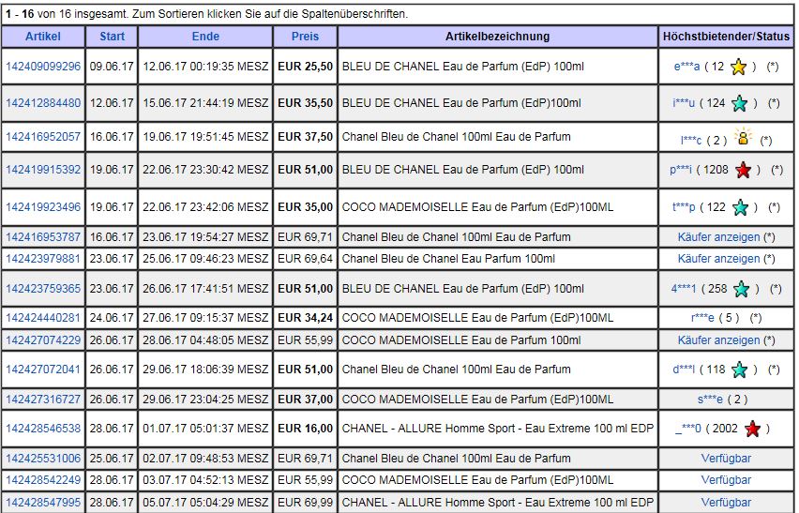Screen dimensions: 799x513
Task: Click Käufer anzeigen for item 142427074229
Action: pos(718,339)
